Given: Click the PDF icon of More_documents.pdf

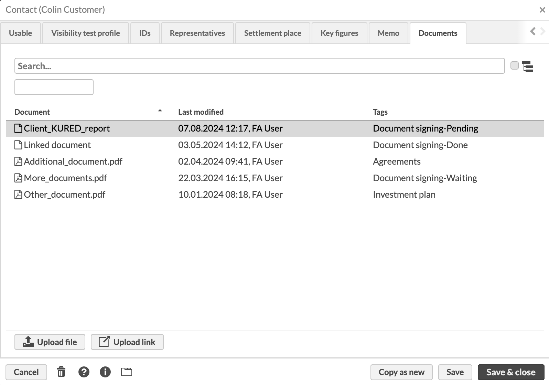Looking at the screenshot, I should click(18, 178).
